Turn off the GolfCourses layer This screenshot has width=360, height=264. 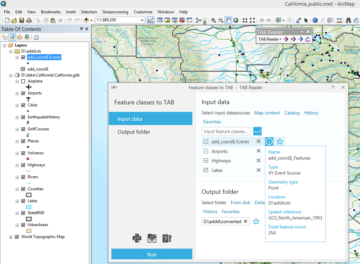[23, 129]
